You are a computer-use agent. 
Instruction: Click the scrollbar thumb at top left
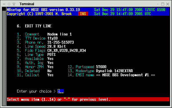pyautogui.click(x=4, y=9)
